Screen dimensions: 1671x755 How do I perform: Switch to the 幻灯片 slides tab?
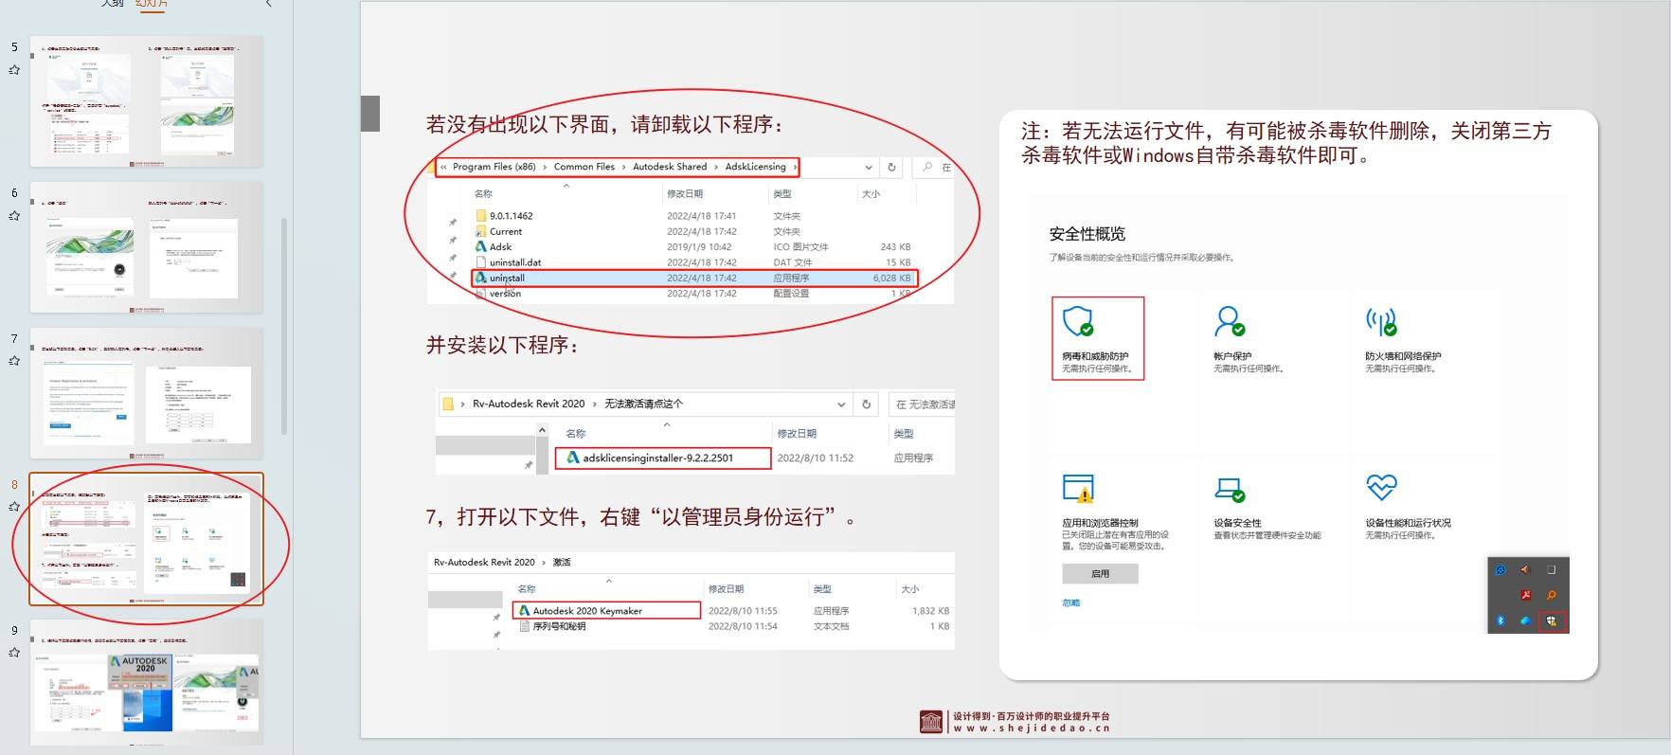point(152,3)
